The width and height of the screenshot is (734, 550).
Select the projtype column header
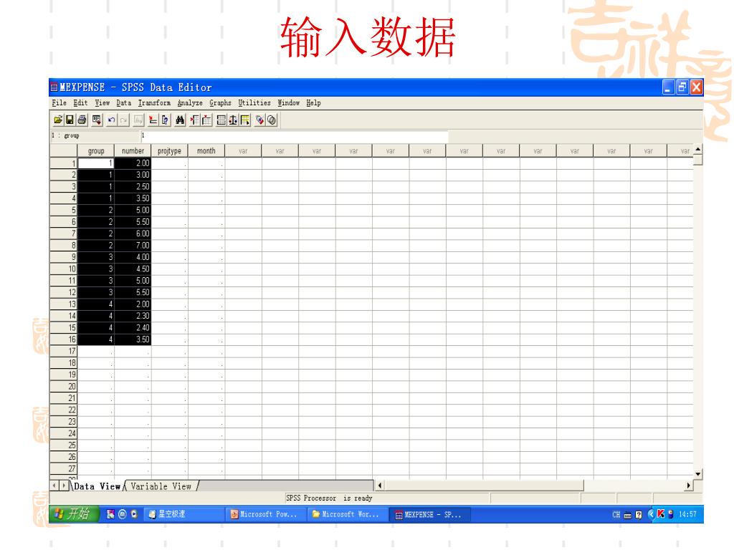click(169, 151)
